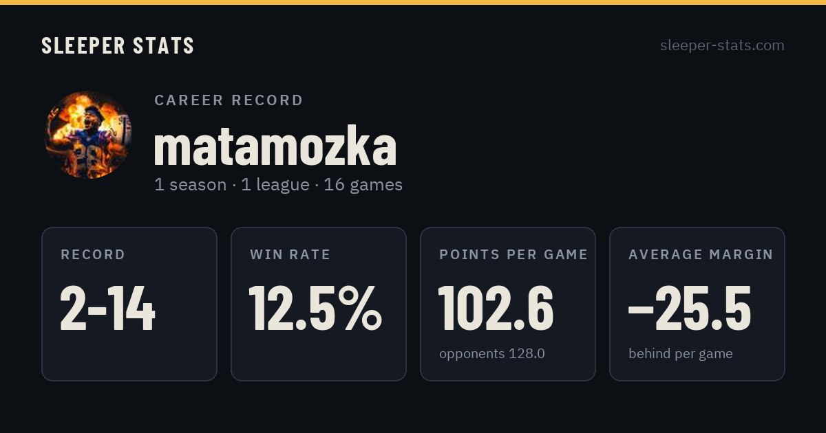Open the sleeper-stats.com link
The height and width of the screenshot is (433, 826).
point(722,45)
